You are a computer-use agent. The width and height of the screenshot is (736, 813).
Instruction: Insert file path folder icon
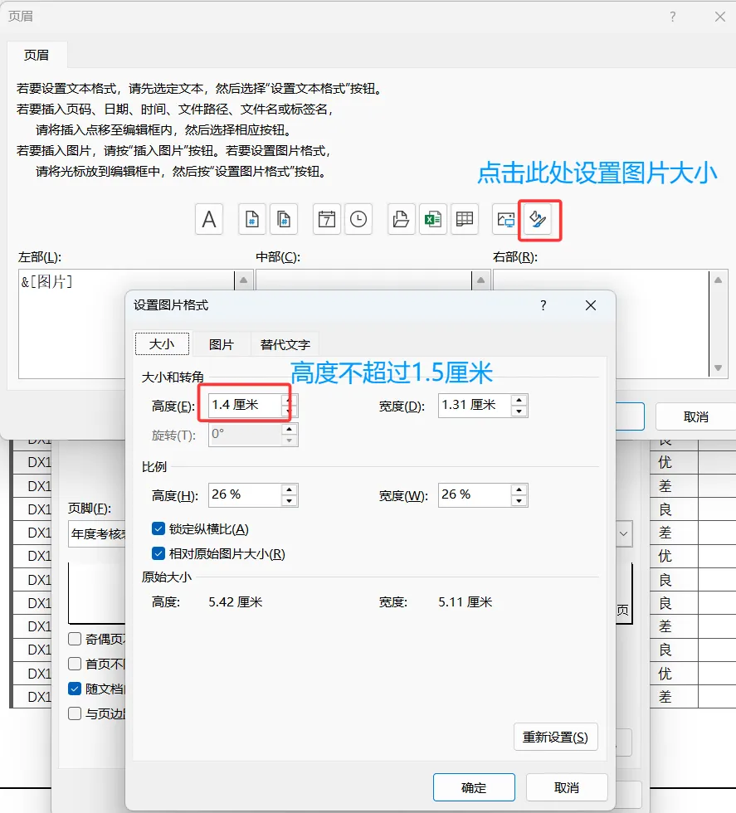401,219
